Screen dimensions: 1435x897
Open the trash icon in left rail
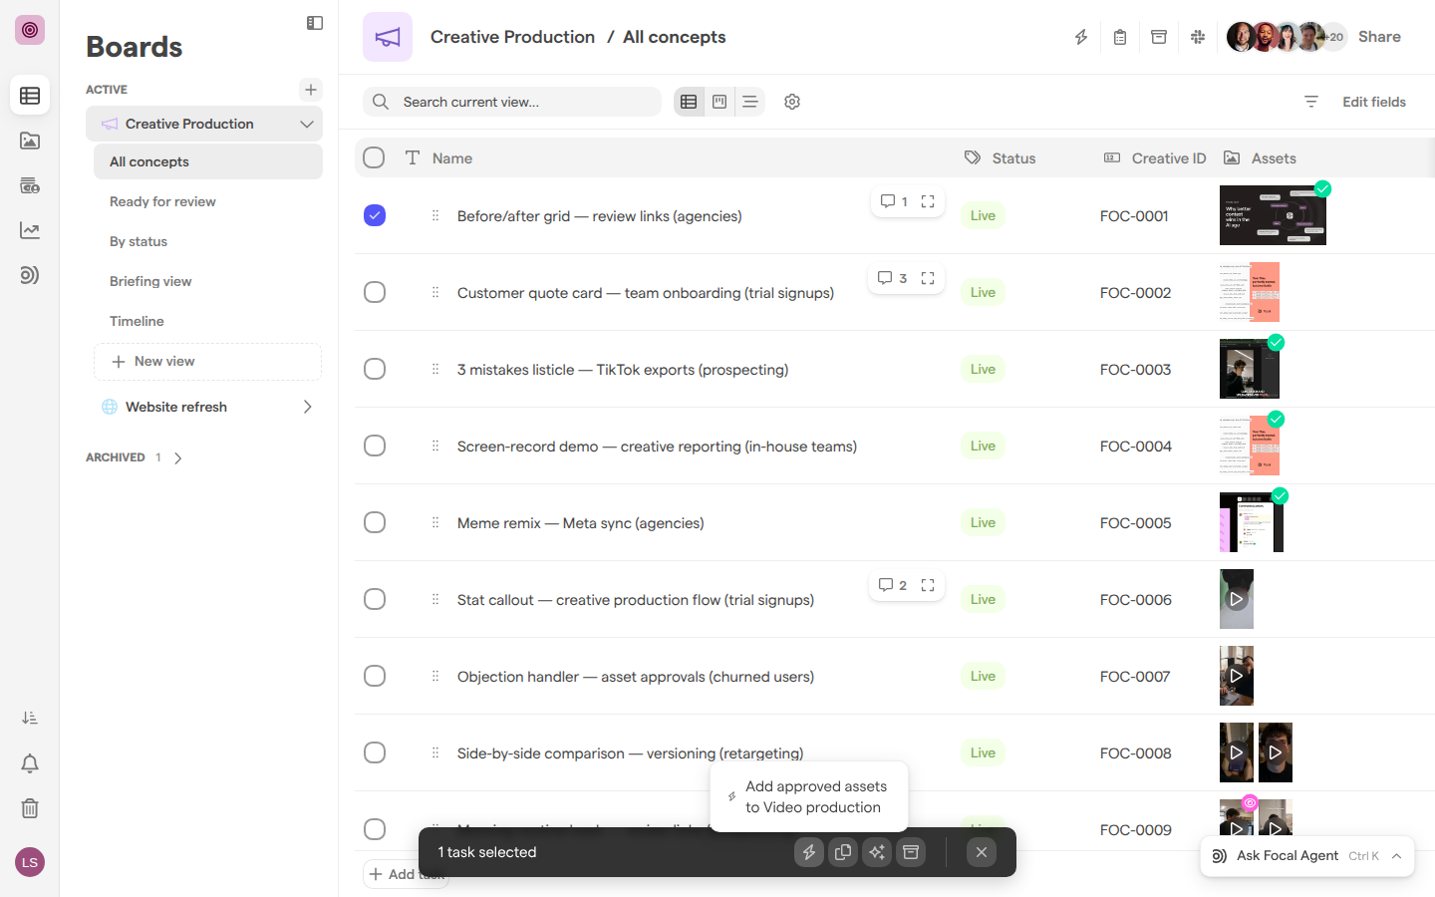click(x=30, y=808)
